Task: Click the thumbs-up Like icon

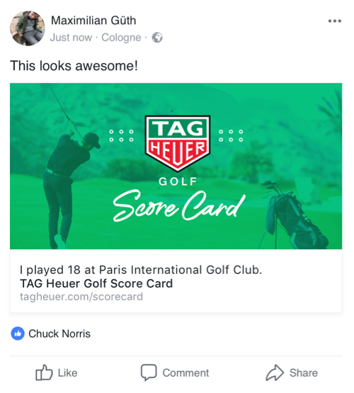Action: 44,372
